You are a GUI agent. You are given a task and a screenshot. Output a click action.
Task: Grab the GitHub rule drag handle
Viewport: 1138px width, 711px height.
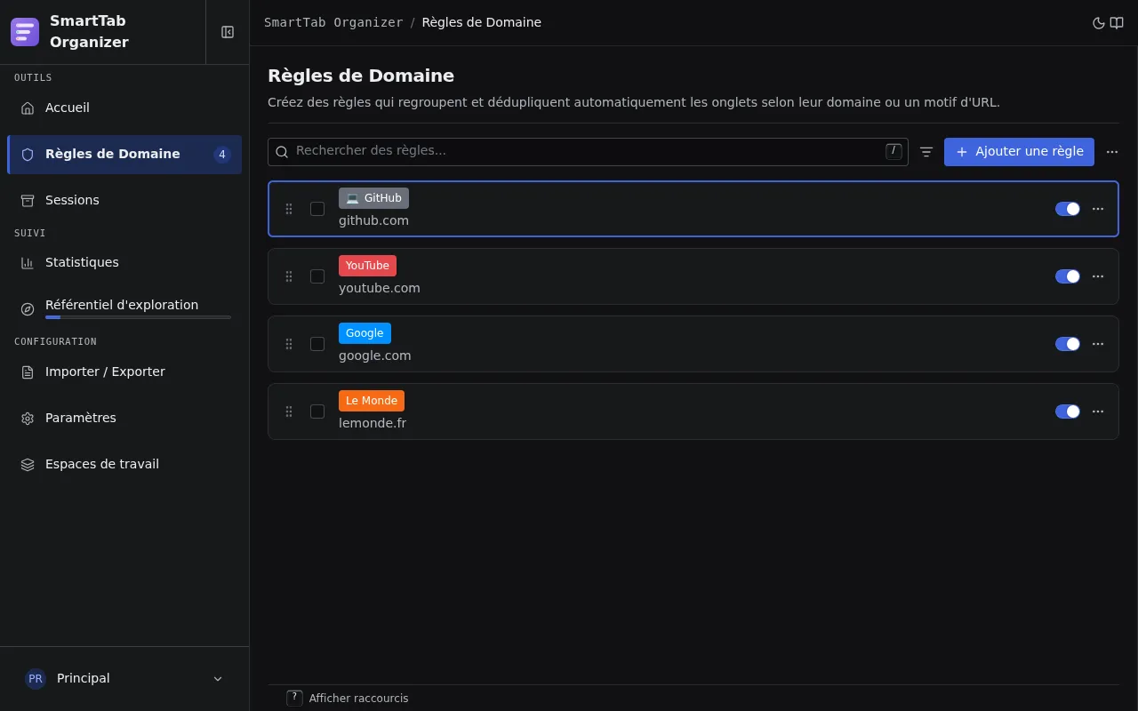(x=289, y=209)
